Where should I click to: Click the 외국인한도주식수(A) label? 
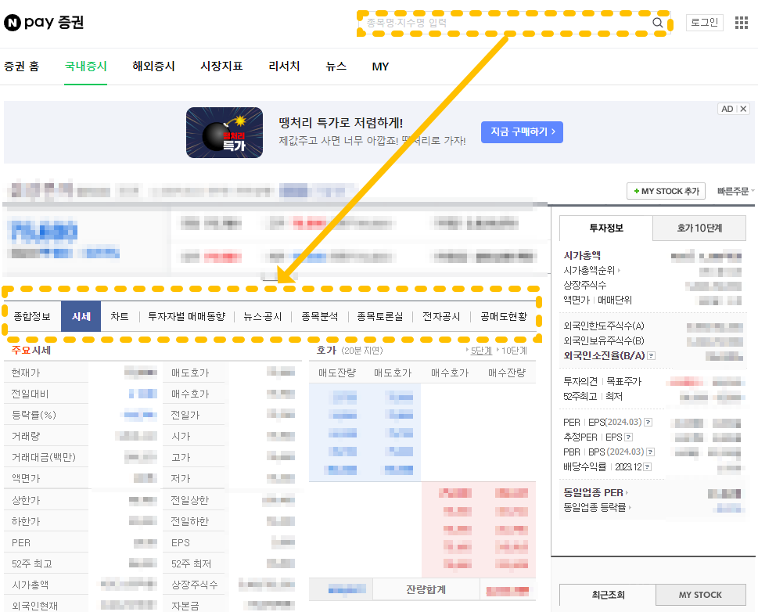tap(604, 326)
